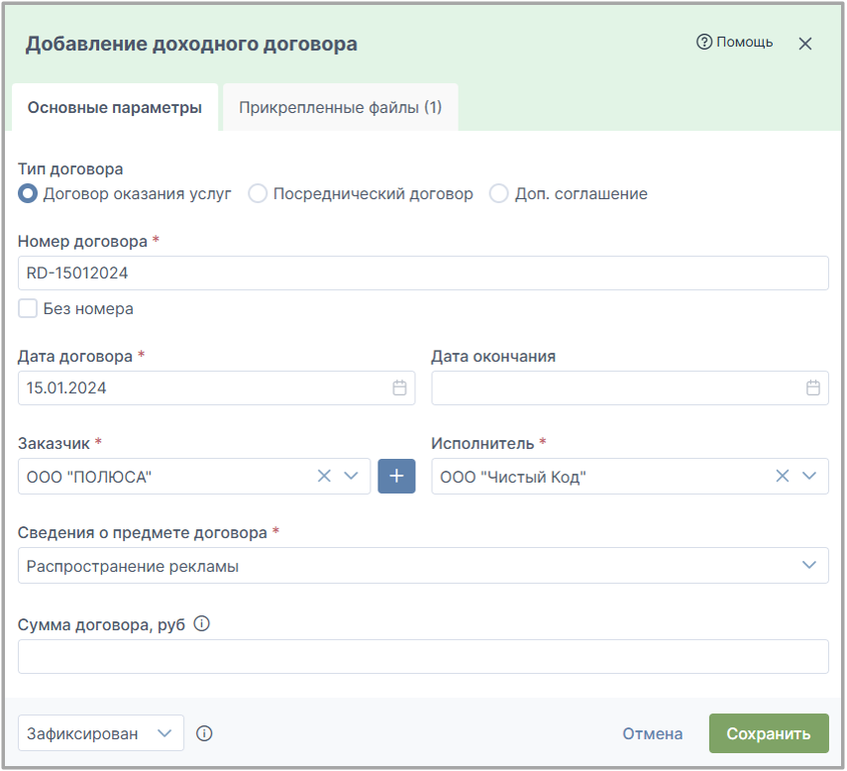Show info about Сумма договора
The height and width of the screenshot is (771, 847).
201,624
